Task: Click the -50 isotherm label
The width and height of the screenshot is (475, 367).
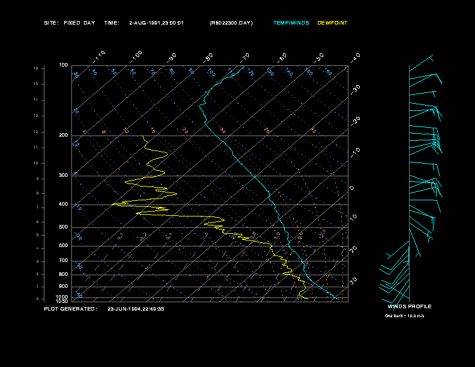Action: pos(319,58)
